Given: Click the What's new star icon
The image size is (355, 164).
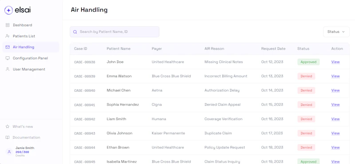Looking at the screenshot, I should [x=8, y=126].
